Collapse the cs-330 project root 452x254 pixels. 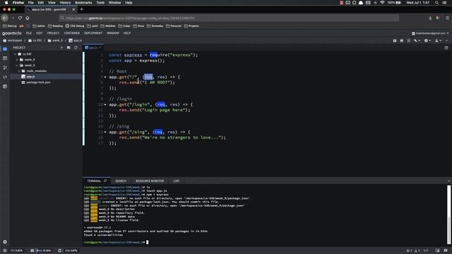(16, 54)
